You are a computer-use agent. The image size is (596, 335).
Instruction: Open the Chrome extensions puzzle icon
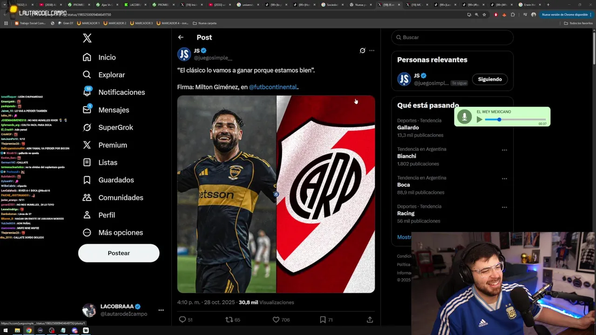[x=513, y=14]
